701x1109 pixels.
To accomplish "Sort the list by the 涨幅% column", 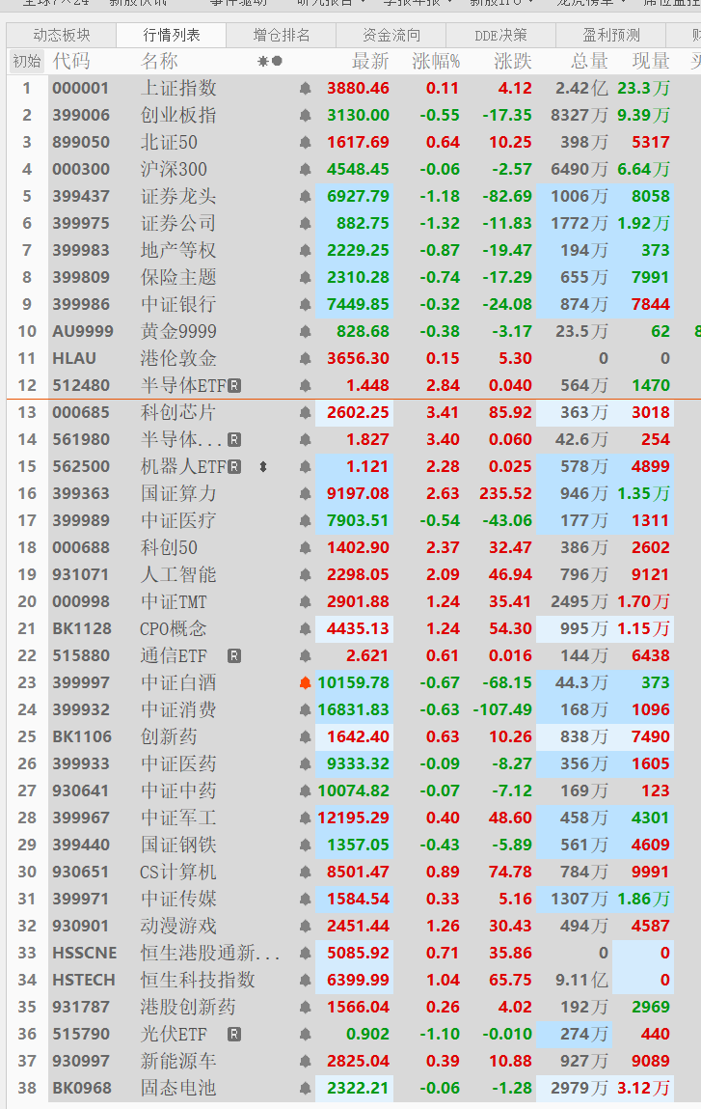I will click(436, 62).
